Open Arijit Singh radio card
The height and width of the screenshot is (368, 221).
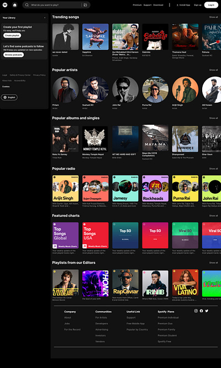(x=65, y=188)
